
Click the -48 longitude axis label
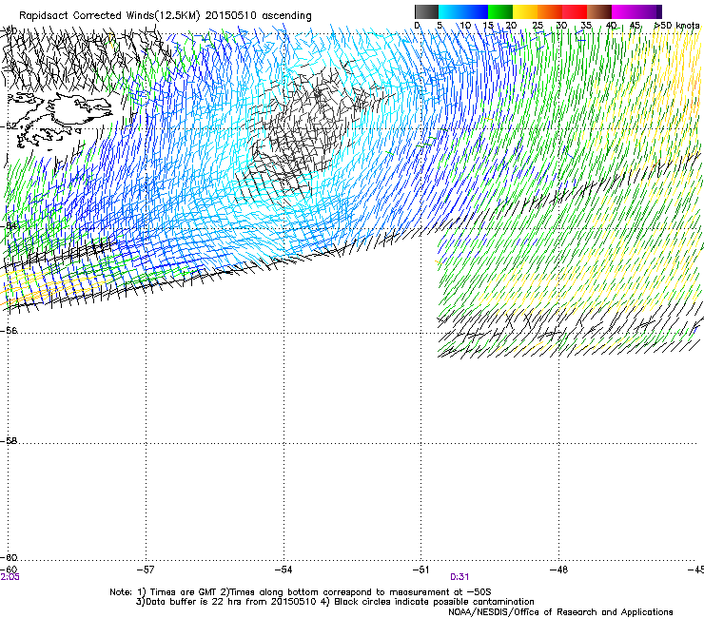[558, 570]
